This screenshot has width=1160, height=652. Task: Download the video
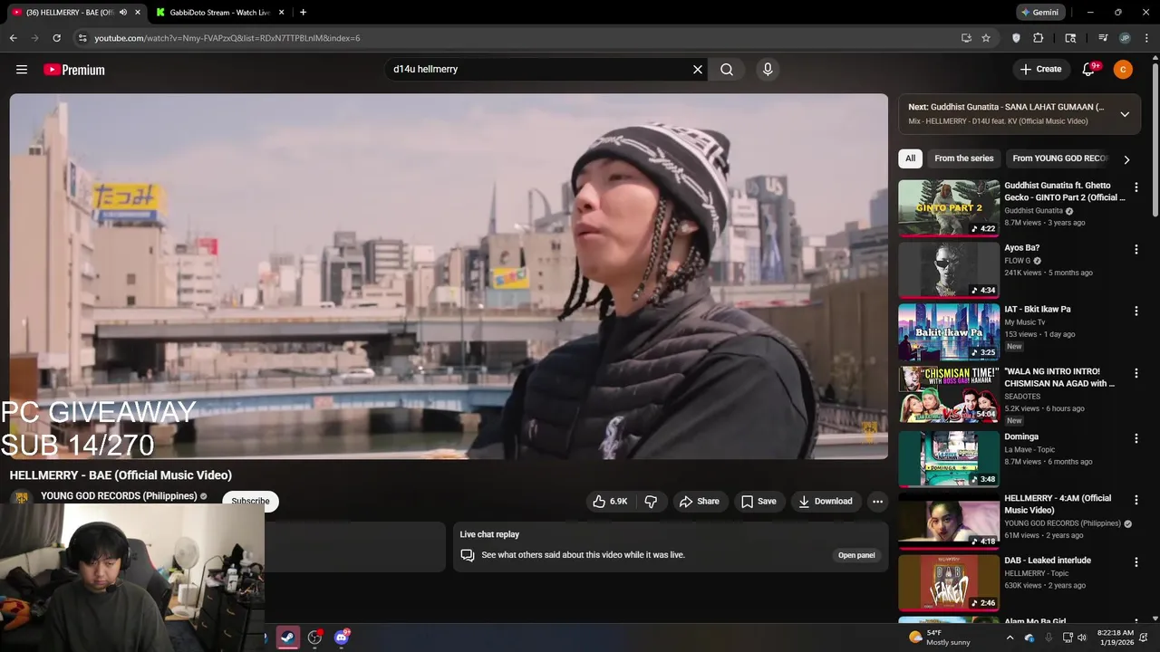point(825,502)
